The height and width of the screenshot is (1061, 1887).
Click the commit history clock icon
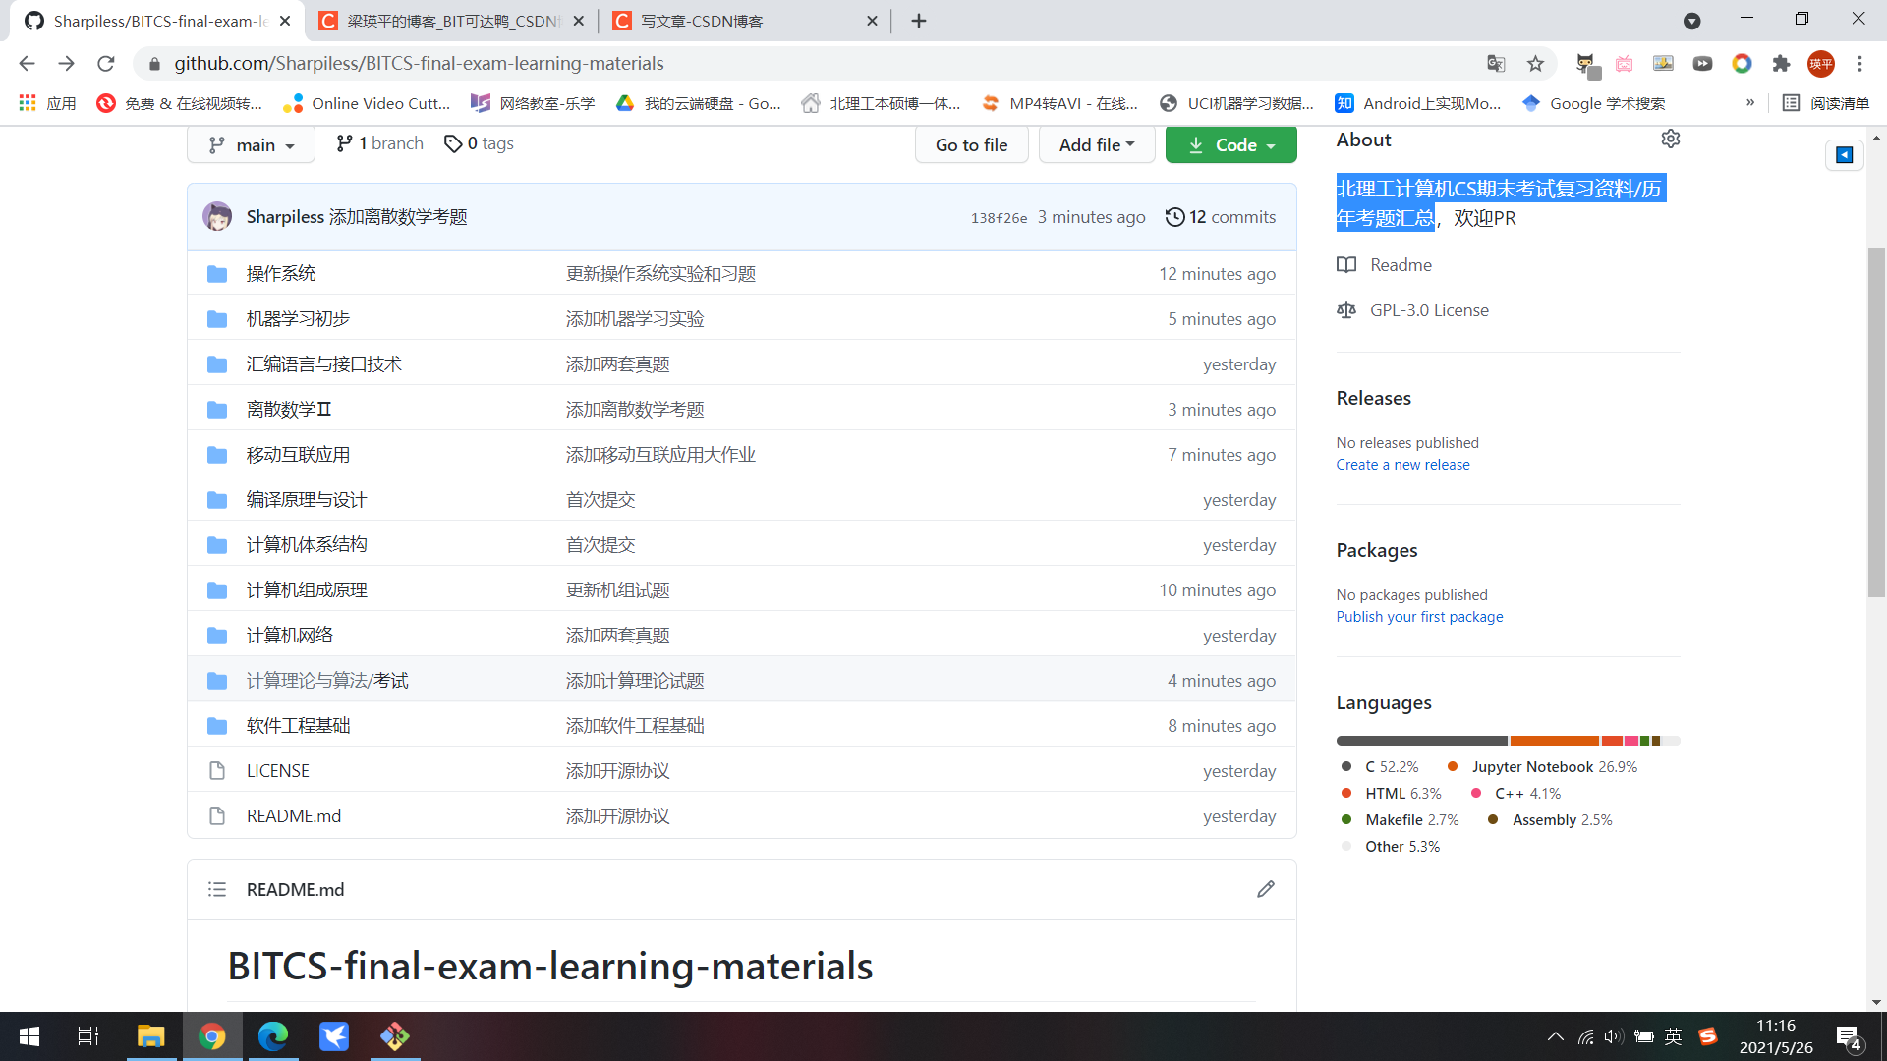(1174, 217)
